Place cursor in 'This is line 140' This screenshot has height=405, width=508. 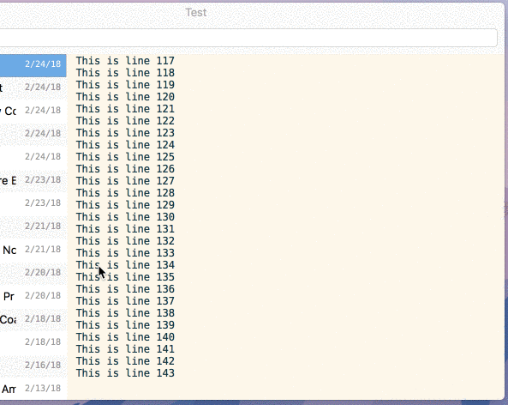point(125,337)
